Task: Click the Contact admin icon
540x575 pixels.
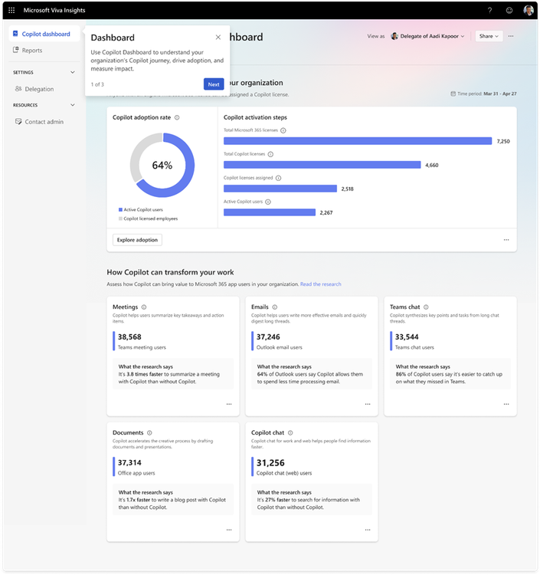Action: tap(18, 121)
